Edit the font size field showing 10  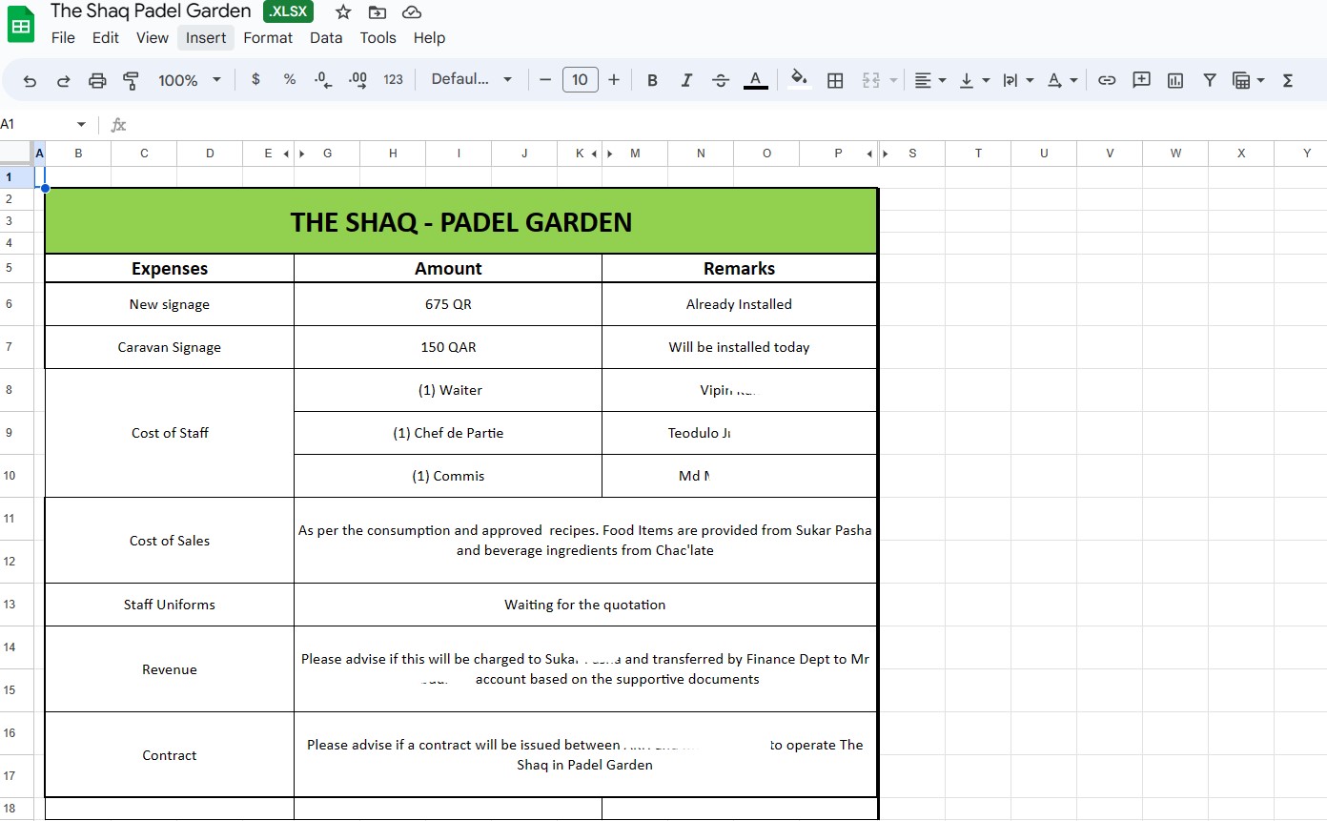pos(580,80)
